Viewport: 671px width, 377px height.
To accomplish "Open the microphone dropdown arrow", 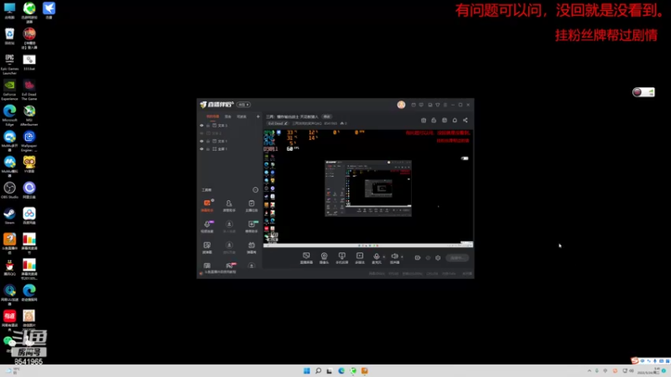I will click(x=383, y=257).
